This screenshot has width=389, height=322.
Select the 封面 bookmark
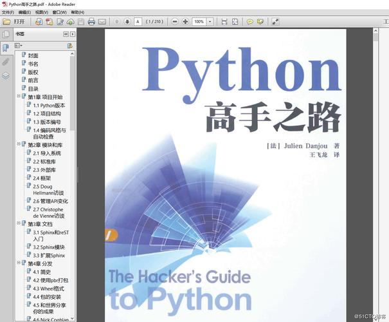pyautogui.click(x=33, y=55)
